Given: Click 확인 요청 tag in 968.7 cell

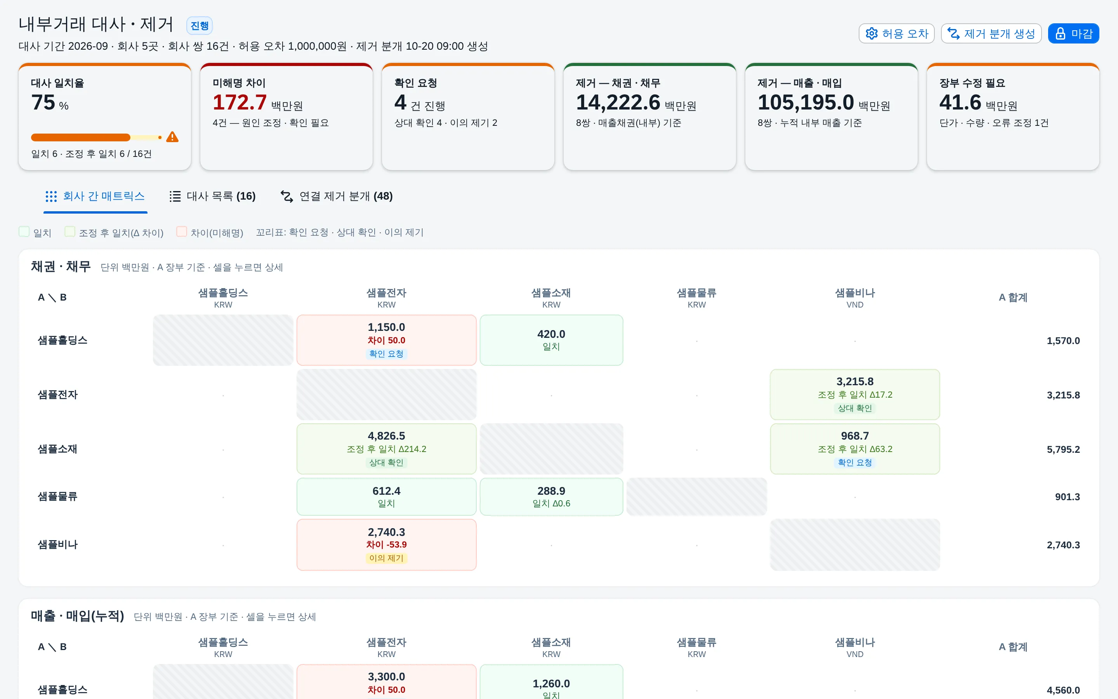Looking at the screenshot, I should click(855, 463).
